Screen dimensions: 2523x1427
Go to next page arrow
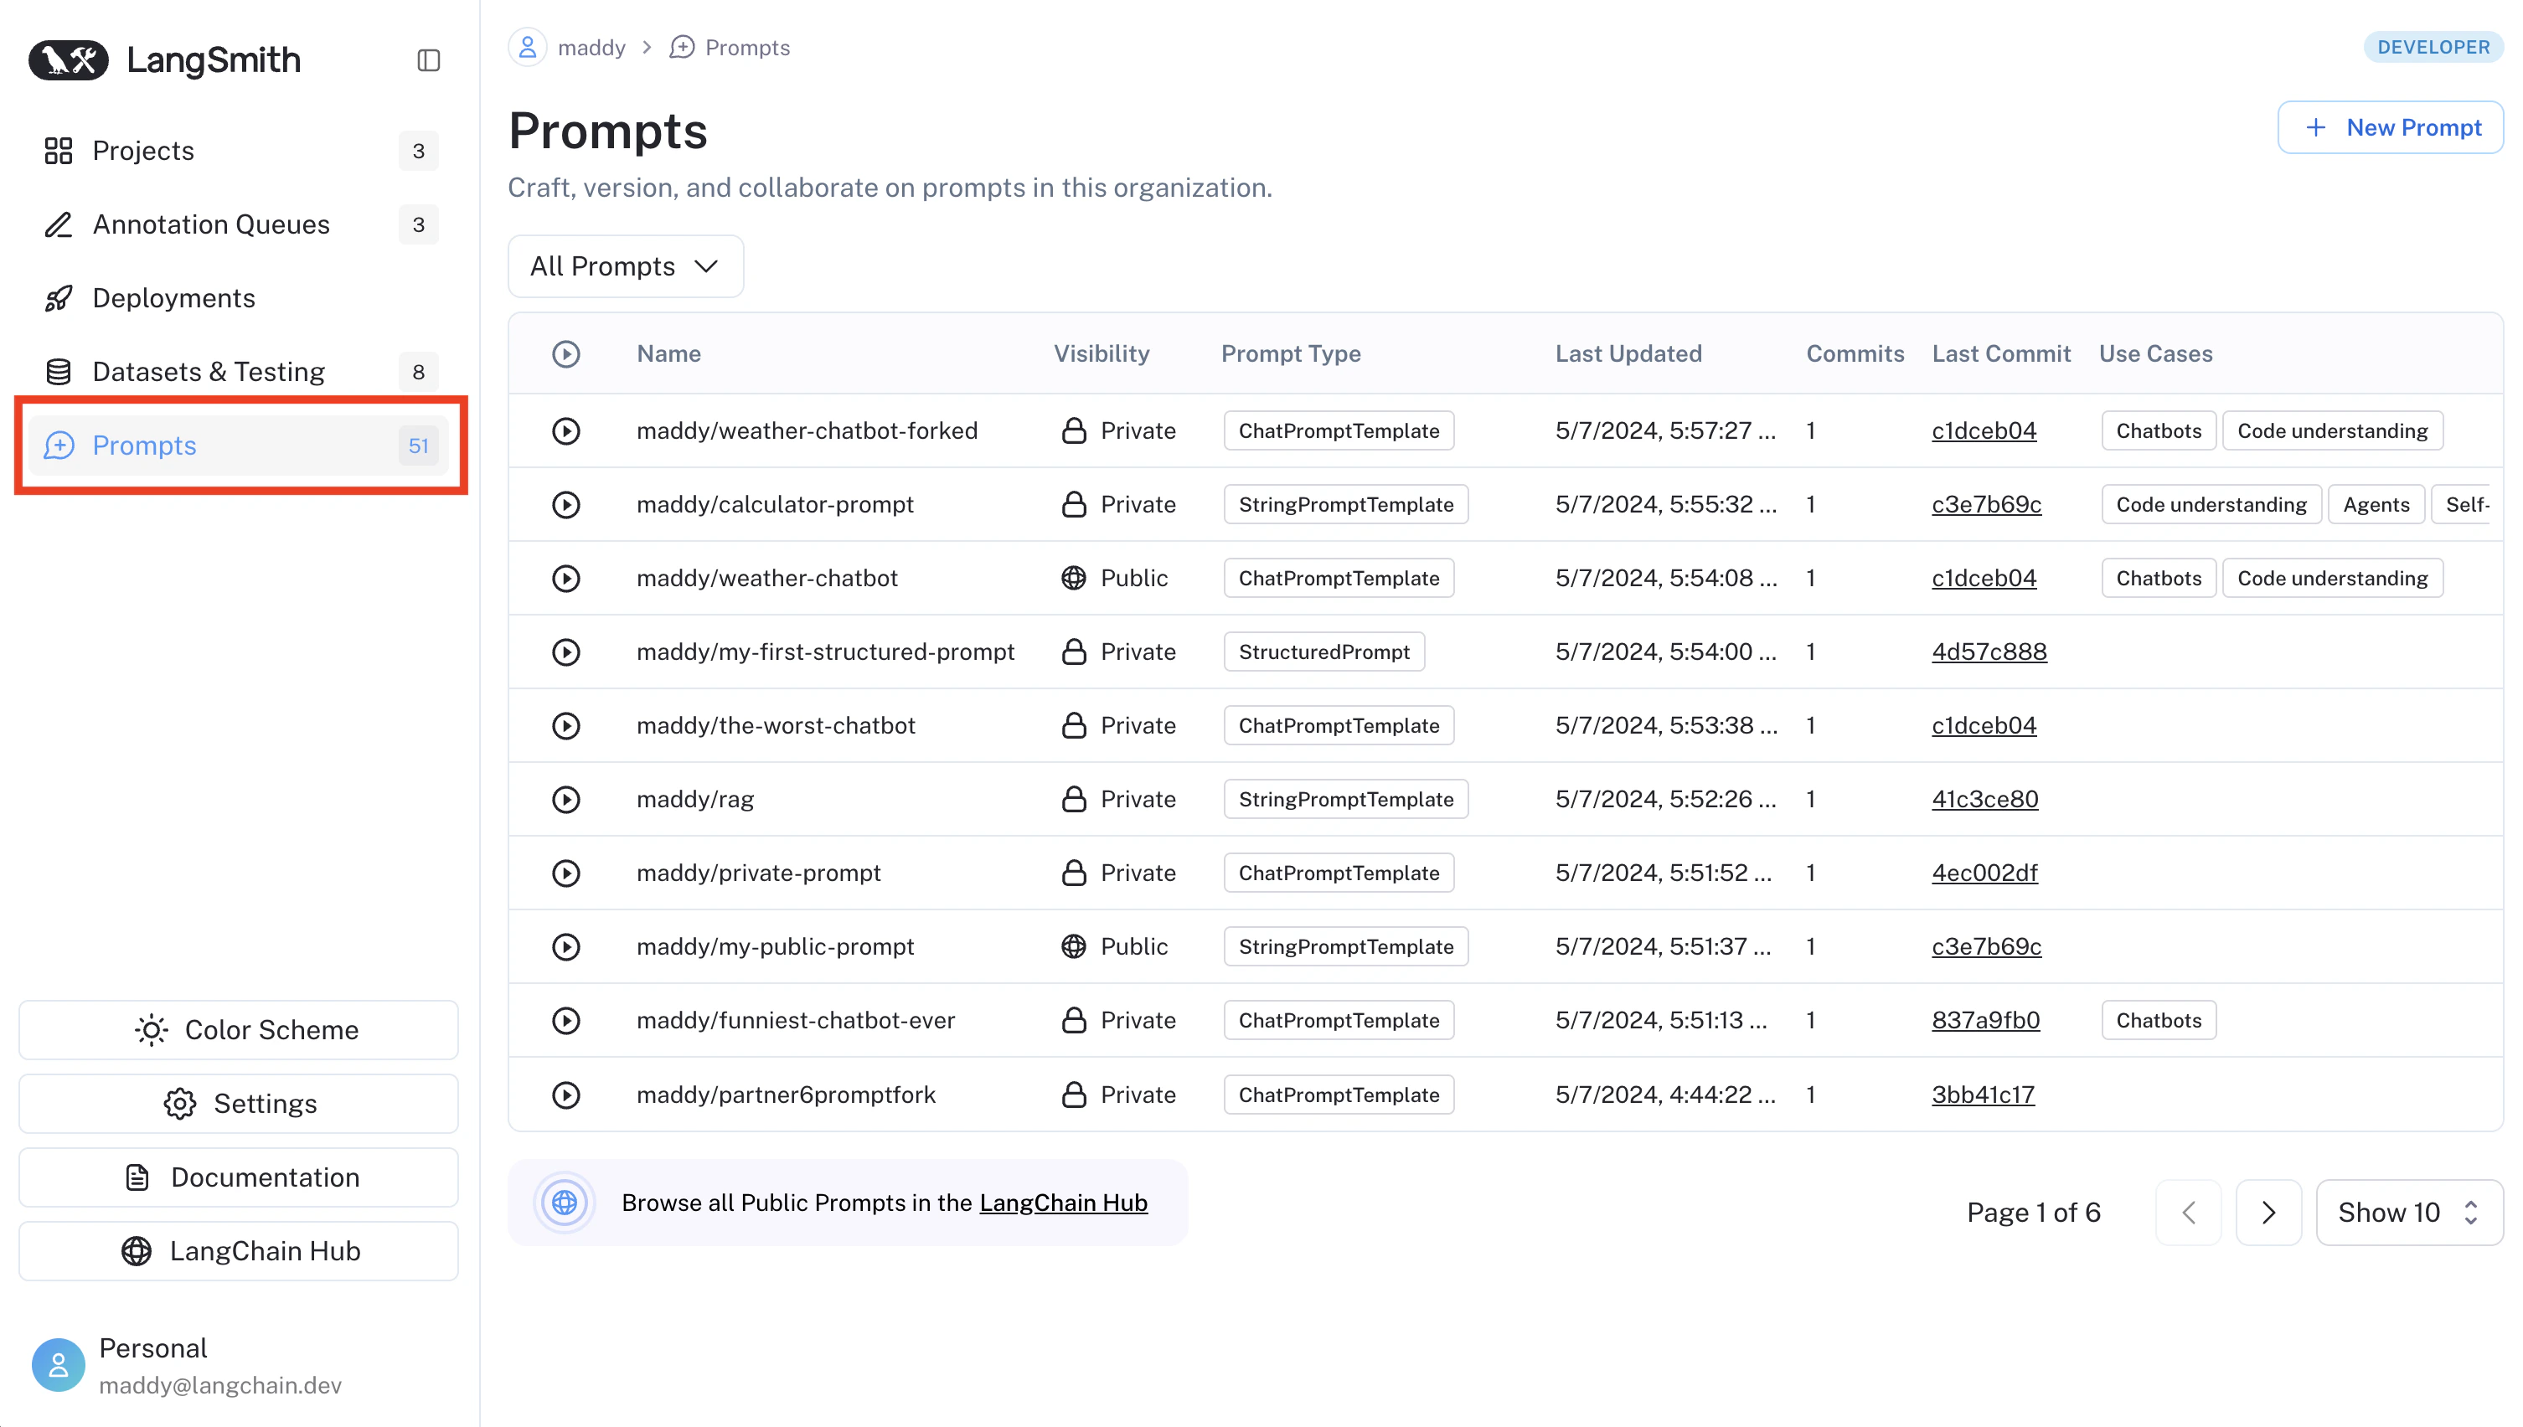tap(2268, 1213)
